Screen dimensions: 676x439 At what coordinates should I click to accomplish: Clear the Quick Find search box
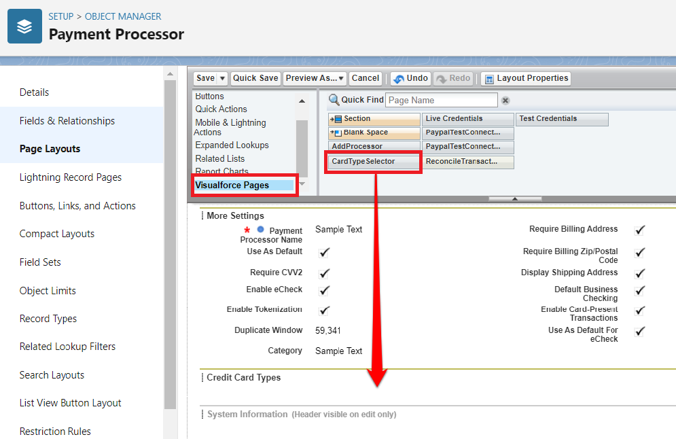click(505, 101)
